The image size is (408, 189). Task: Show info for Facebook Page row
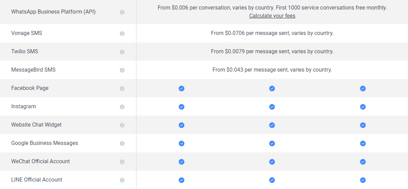(x=122, y=89)
